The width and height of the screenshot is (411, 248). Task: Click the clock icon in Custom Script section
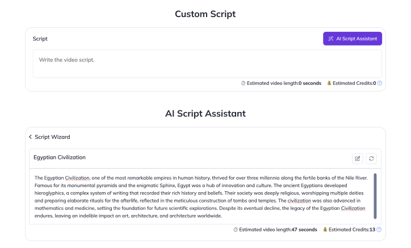tap(244, 83)
